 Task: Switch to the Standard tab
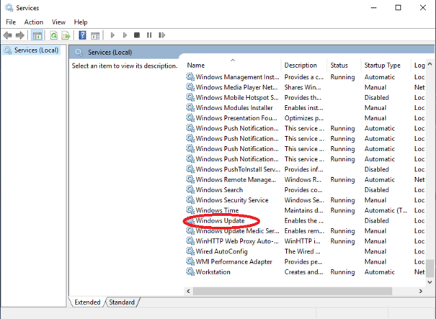tap(122, 302)
